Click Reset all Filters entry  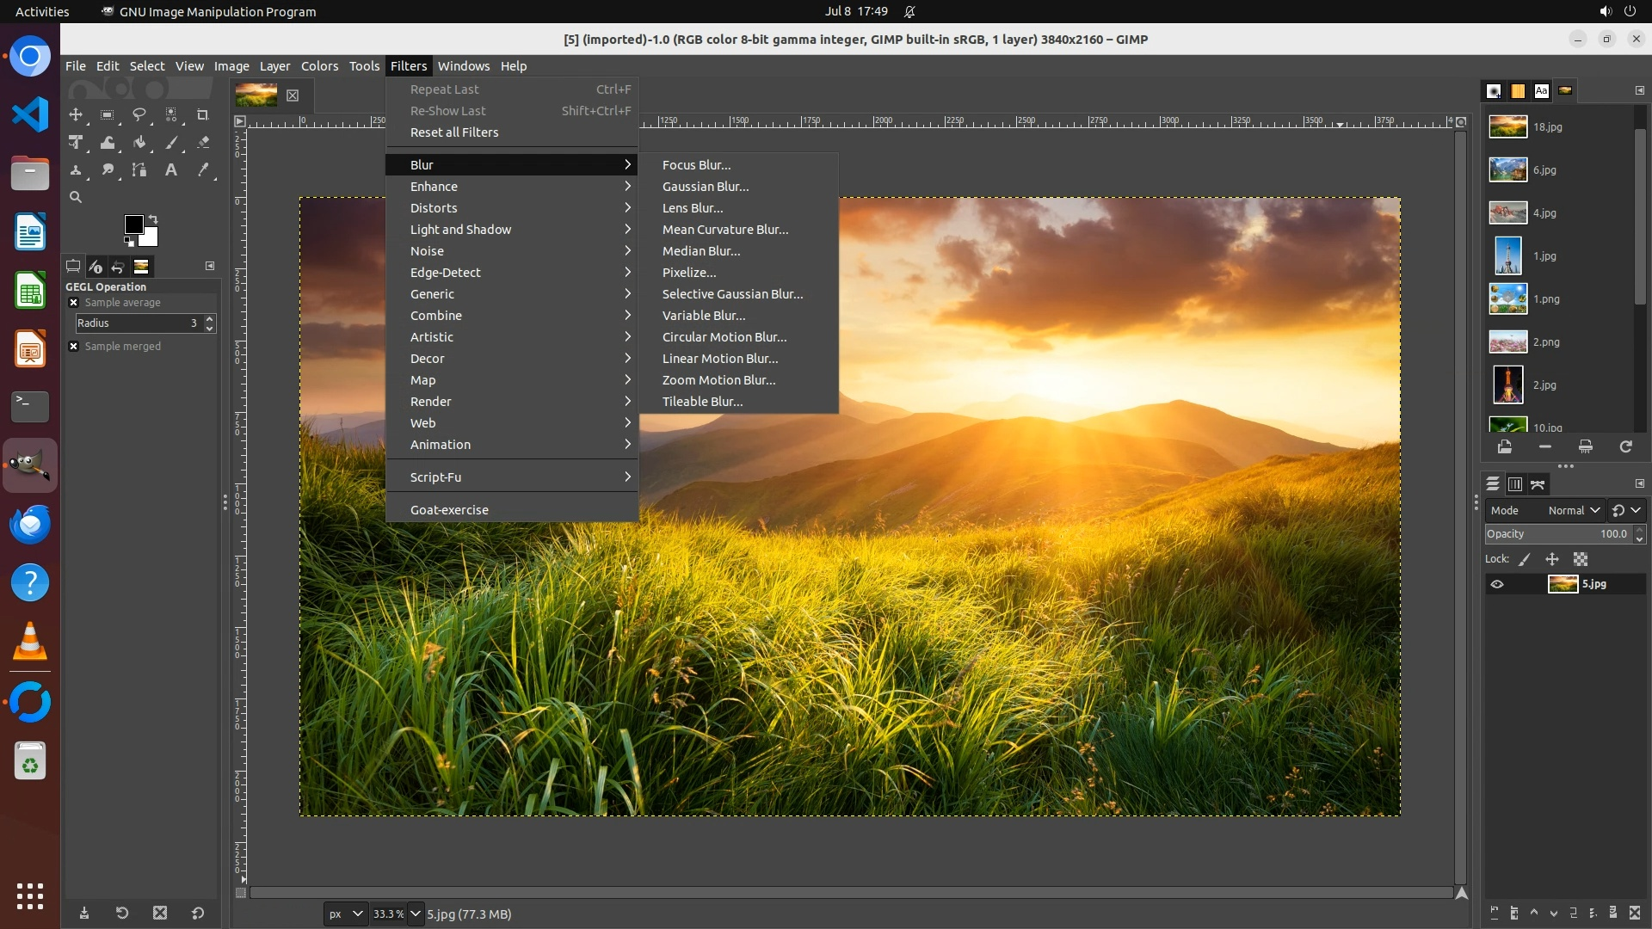(454, 132)
